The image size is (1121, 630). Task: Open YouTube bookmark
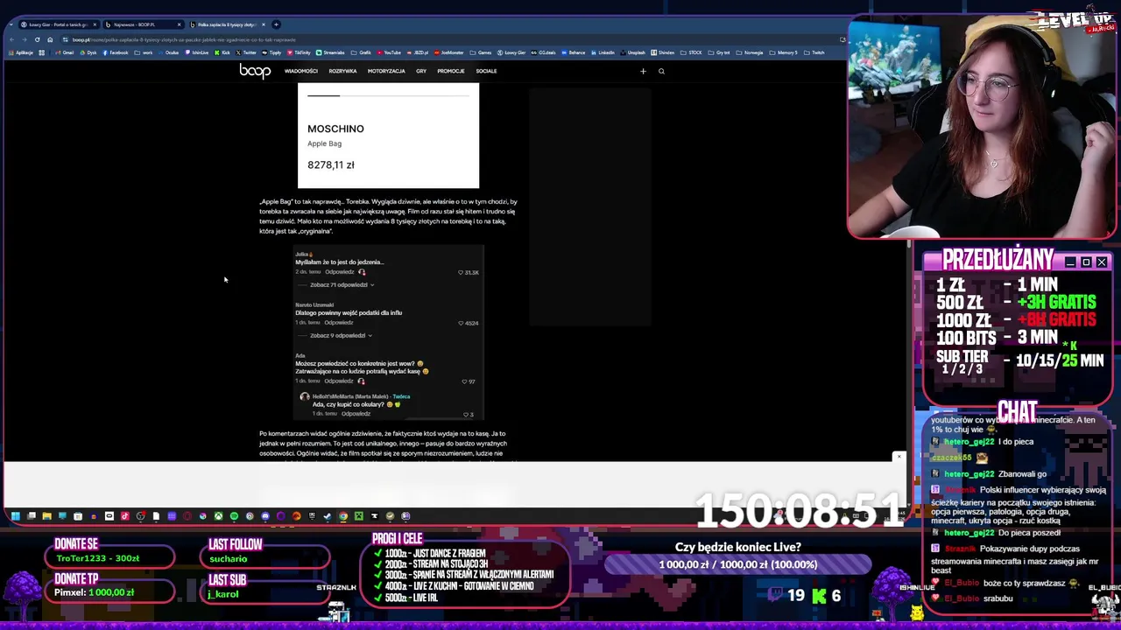tap(389, 52)
